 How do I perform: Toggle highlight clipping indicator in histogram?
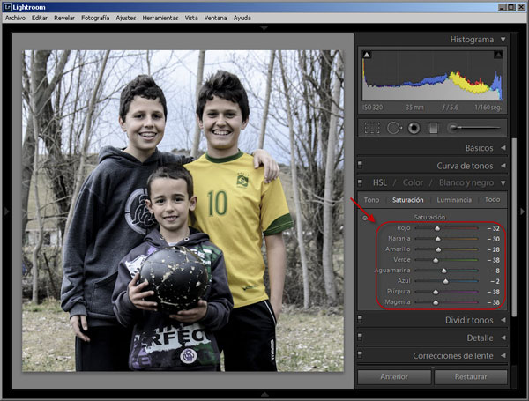tap(498, 55)
